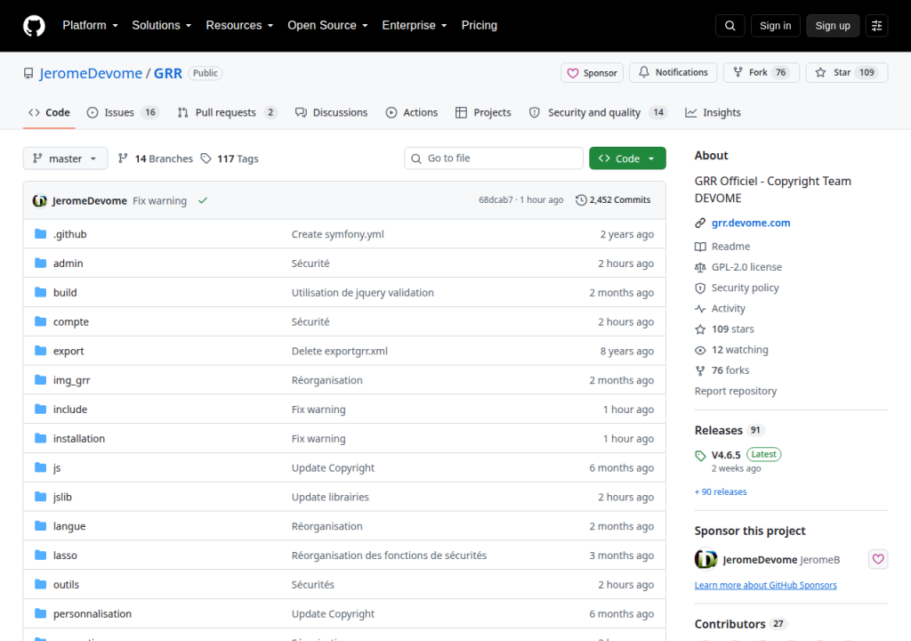
Task: Open the Projects tab
Action: tap(483, 112)
